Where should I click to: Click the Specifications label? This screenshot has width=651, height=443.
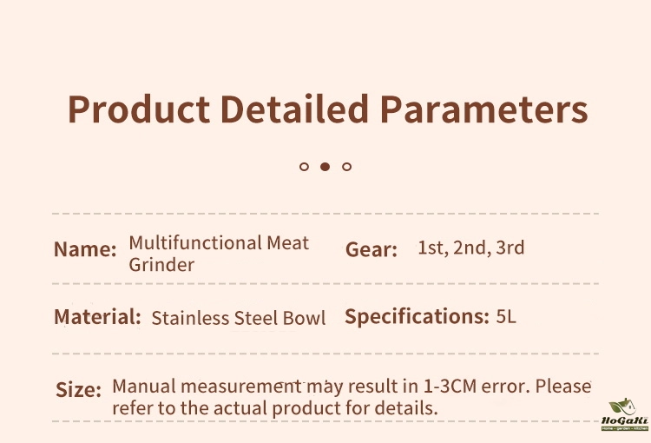417,317
